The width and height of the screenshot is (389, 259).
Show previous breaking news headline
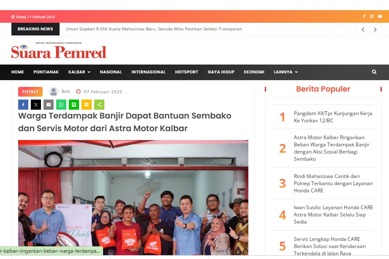point(363,29)
